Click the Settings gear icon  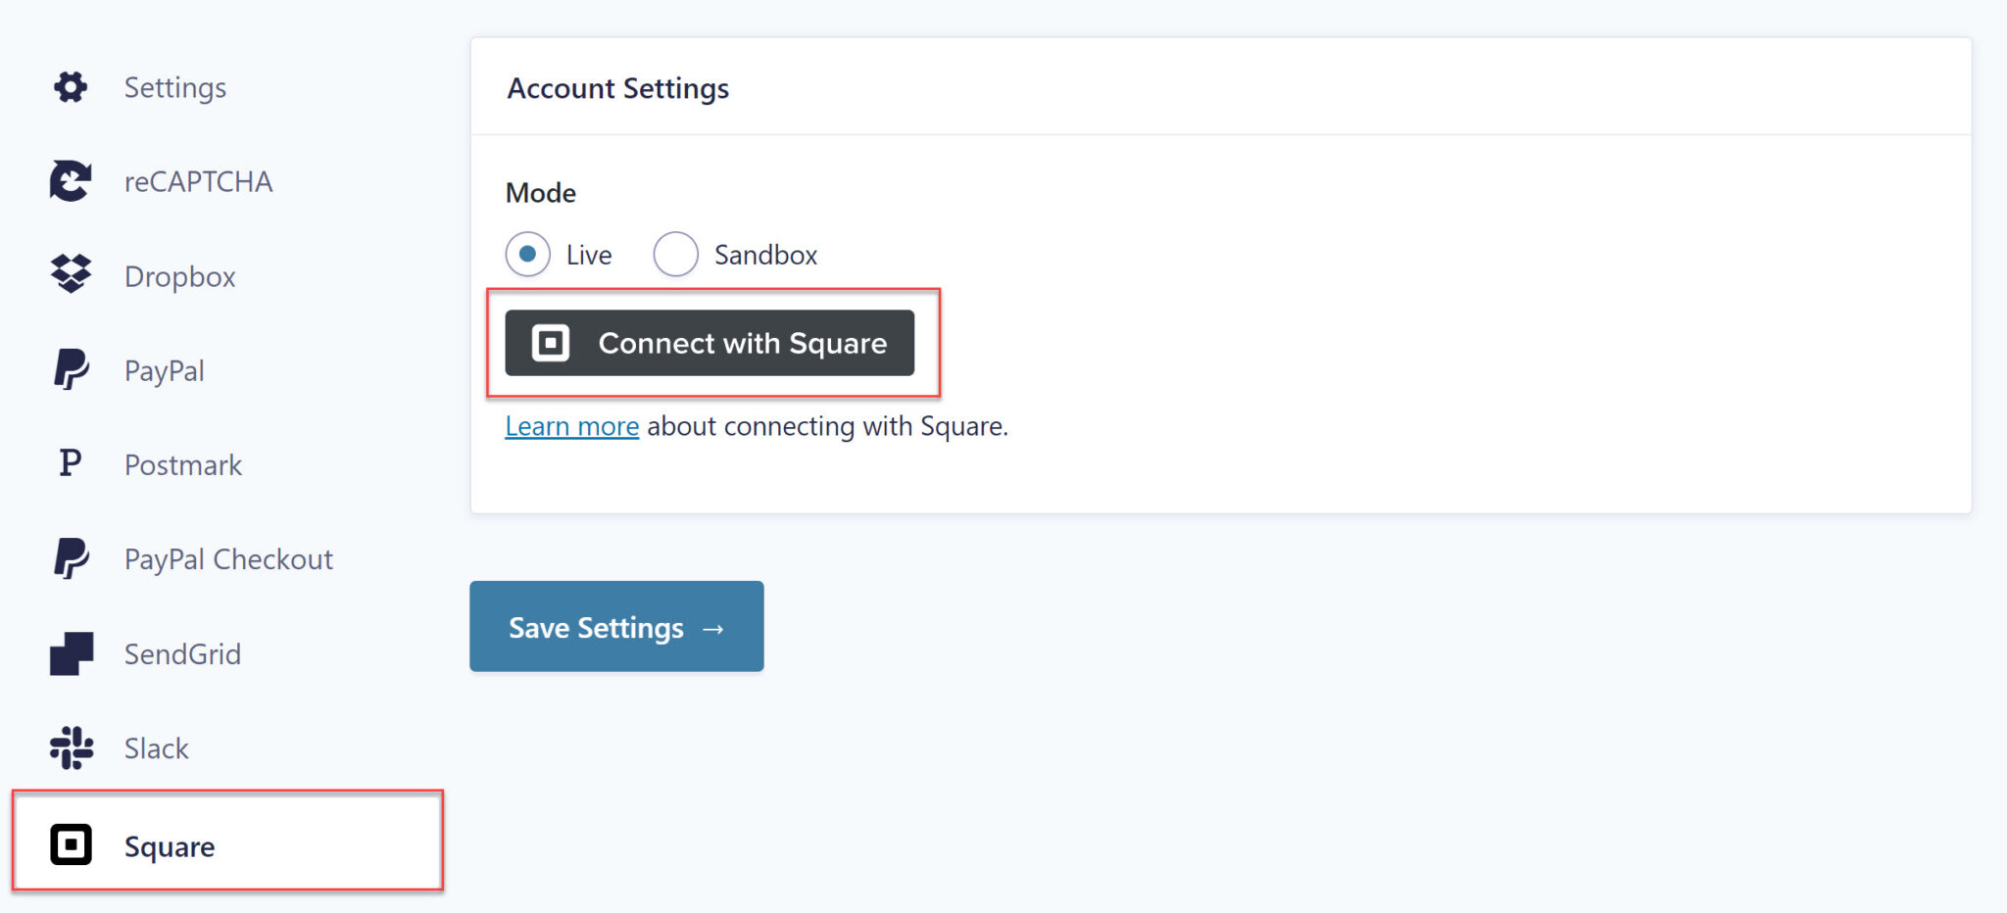[x=69, y=86]
